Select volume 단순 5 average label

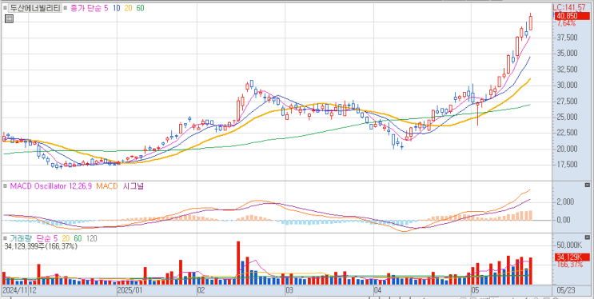coord(47,238)
